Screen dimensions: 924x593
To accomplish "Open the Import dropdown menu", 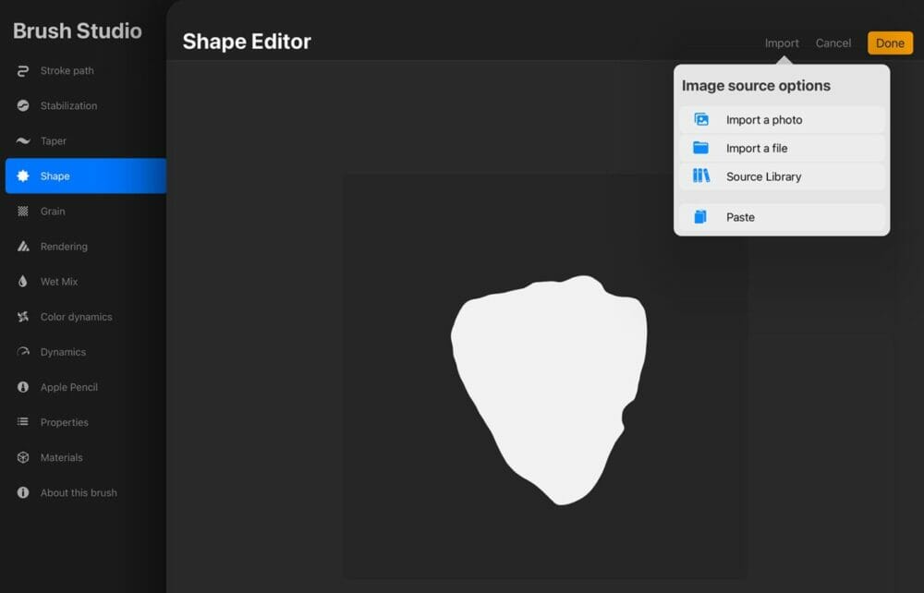I will click(x=782, y=42).
